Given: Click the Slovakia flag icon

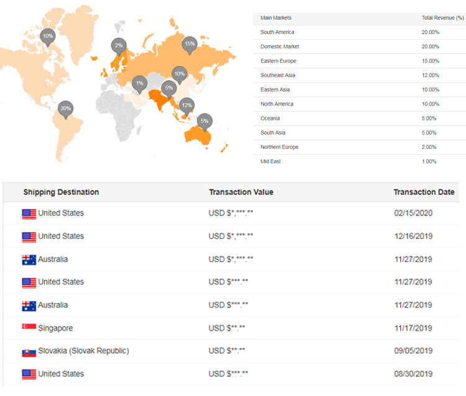Looking at the screenshot, I should pos(29,351).
